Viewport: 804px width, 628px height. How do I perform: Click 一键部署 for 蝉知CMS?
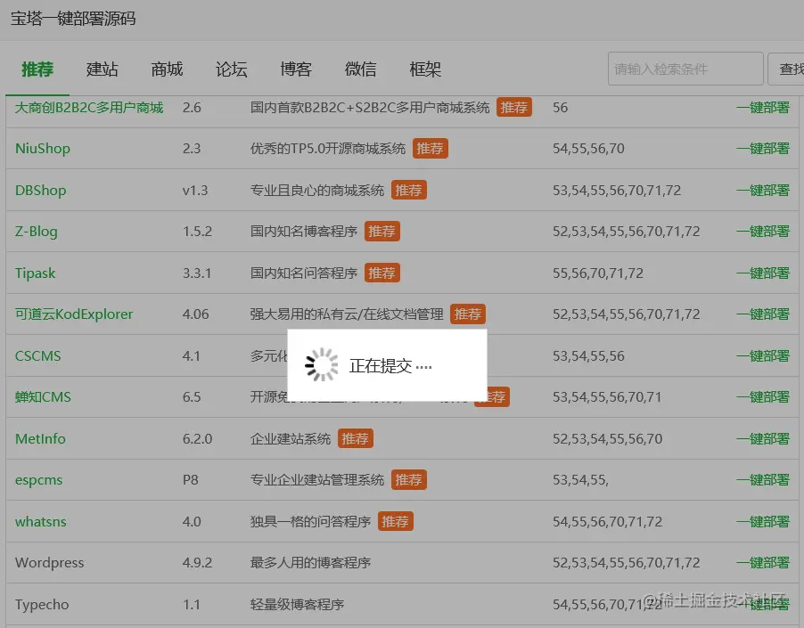point(762,397)
